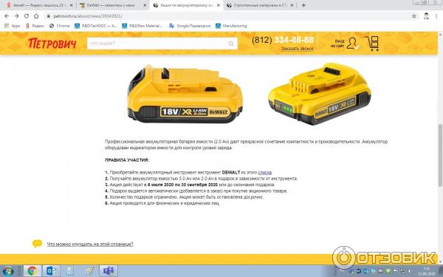Open Outlook from the taskbar
This screenshot has width=443, height=277.
(x=51, y=271)
